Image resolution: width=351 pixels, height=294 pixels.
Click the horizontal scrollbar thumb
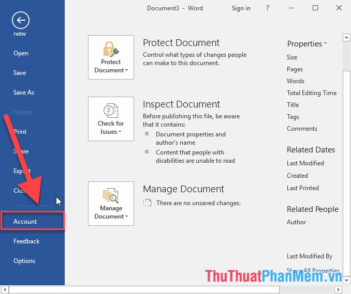[x=144, y=290]
